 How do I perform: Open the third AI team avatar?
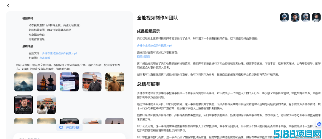click(306, 17)
